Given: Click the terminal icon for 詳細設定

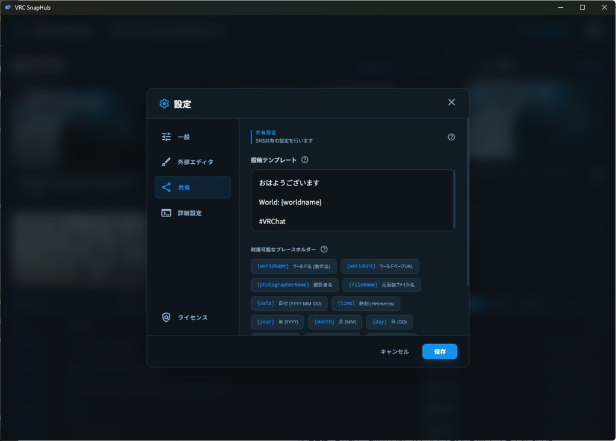Looking at the screenshot, I should click(x=166, y=213).
